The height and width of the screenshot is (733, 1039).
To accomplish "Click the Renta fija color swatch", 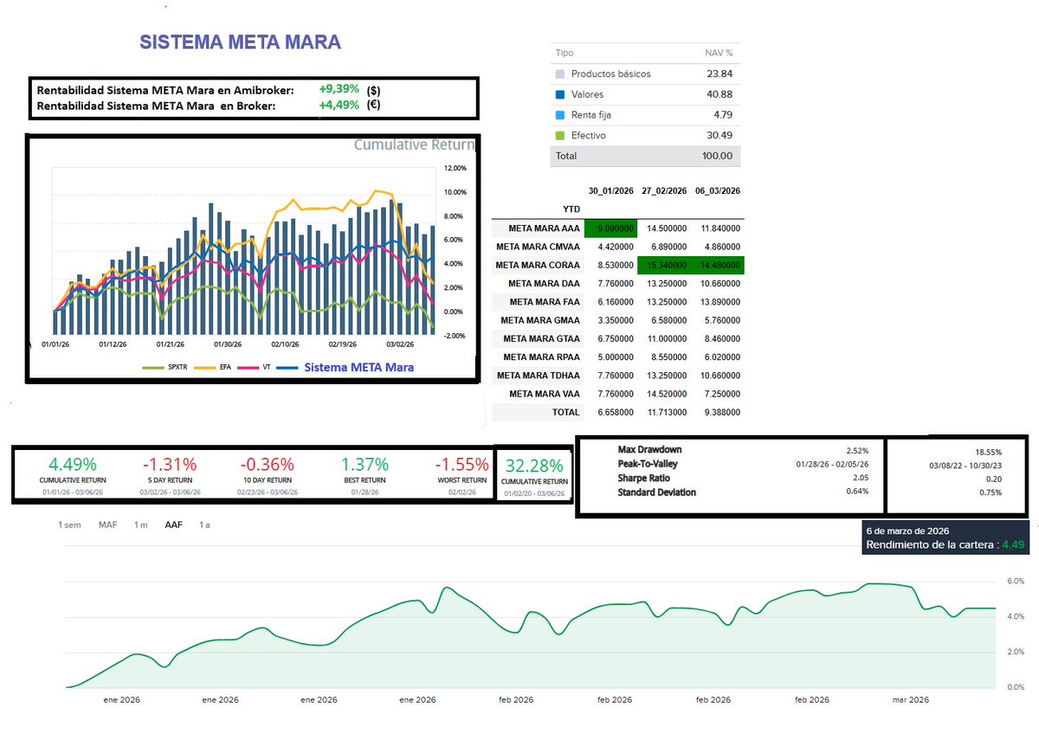I will [x=560, y=115].
